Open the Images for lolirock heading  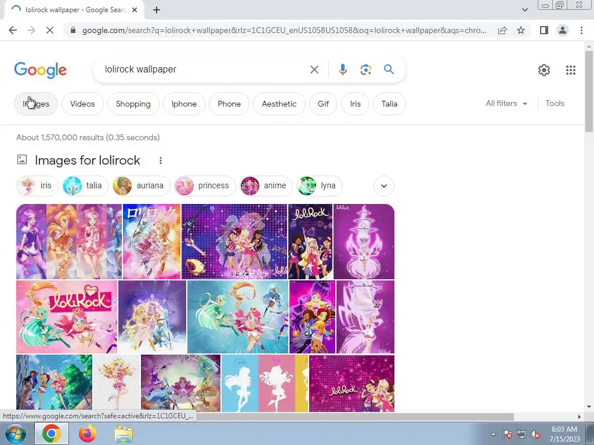coord(88,161)
